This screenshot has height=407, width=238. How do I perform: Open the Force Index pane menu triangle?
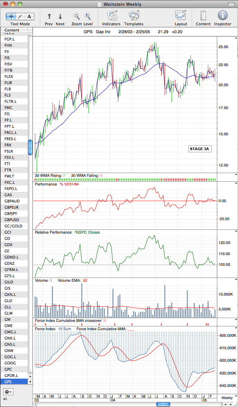[236, 328]
